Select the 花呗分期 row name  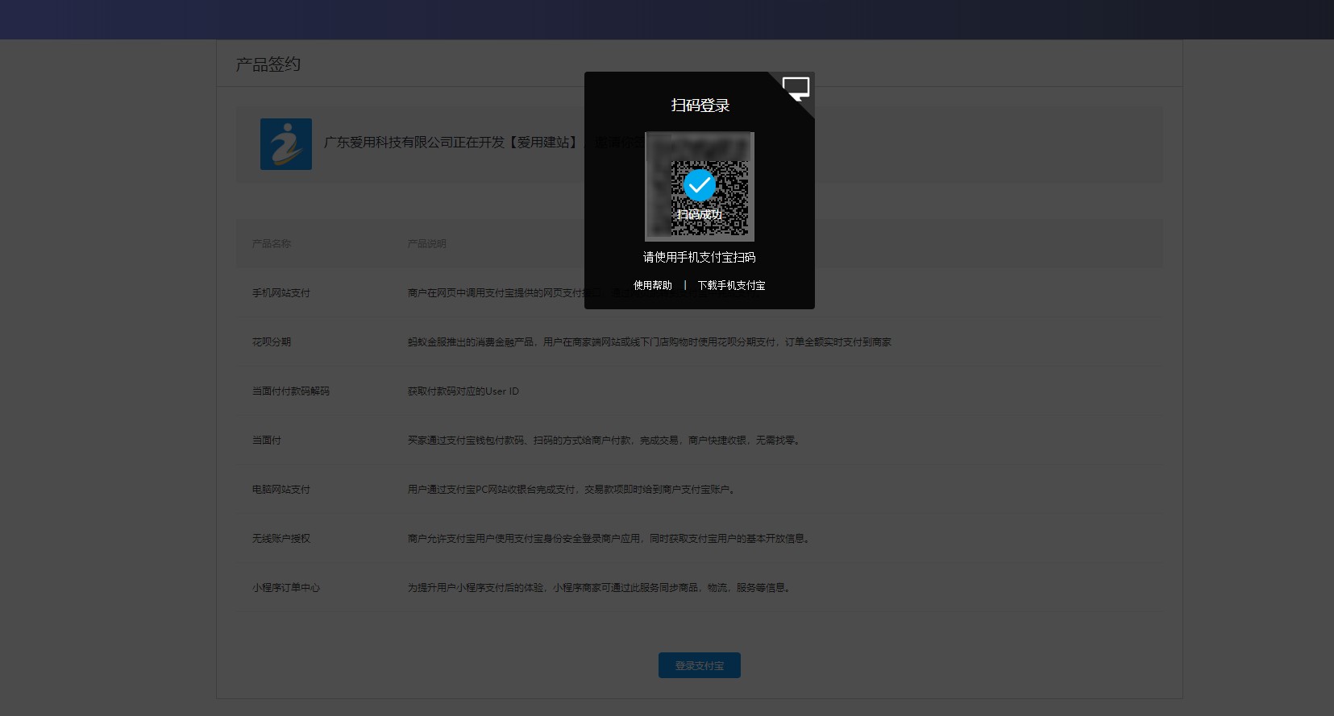[x=272, y=342]
